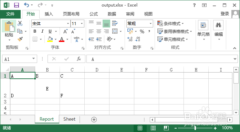Apply cell borders icon
Viewport: 240px width, 132px height.
[x=35, y=39]
